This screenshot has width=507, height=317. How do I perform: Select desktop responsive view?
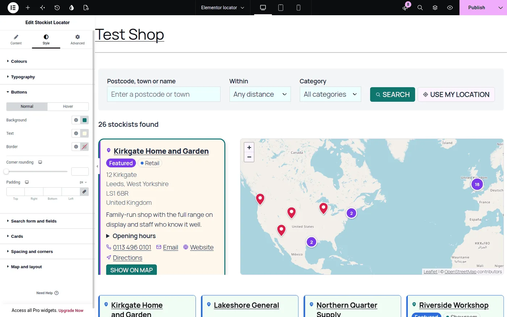point(263,8)
